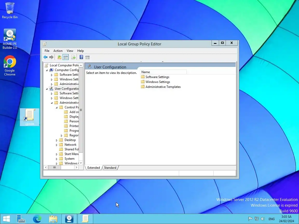The width and height of the screenshot is (299, 224).
Task: Toggle Show/Hide Console Tree toolbar icon
Action: (66, 57)
